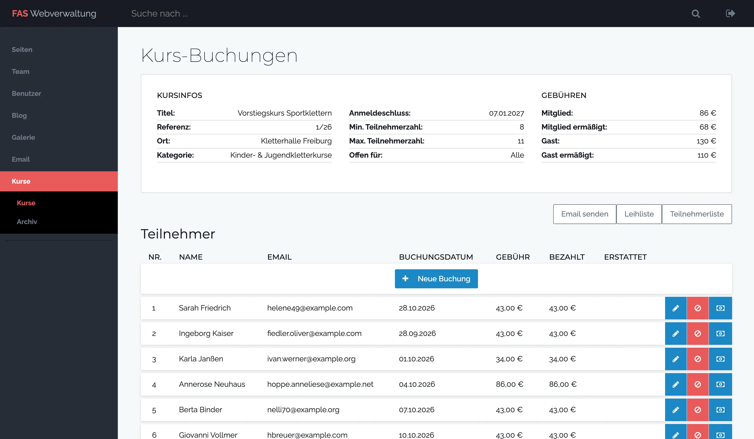Cancel Karla Janßen's booking
The width and height of the screenshot is (754, 439).
coord(698,359)
